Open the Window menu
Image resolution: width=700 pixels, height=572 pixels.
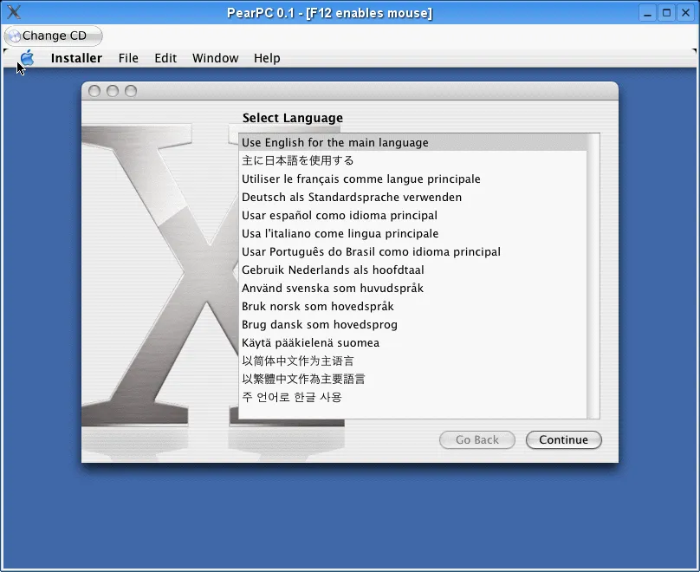click(x=215, y=58)
